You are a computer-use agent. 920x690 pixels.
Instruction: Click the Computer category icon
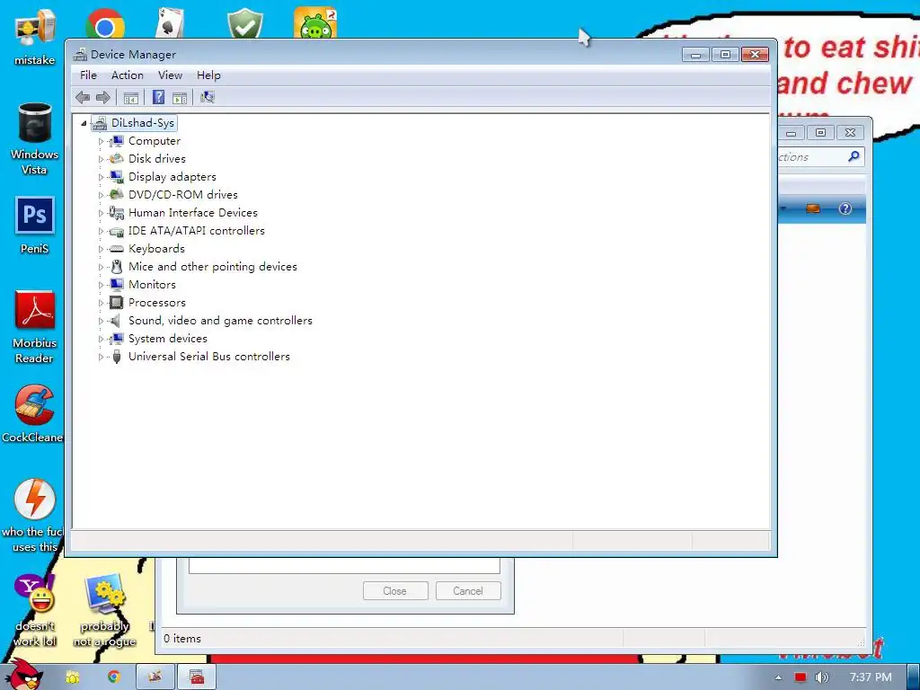point(116,141)
